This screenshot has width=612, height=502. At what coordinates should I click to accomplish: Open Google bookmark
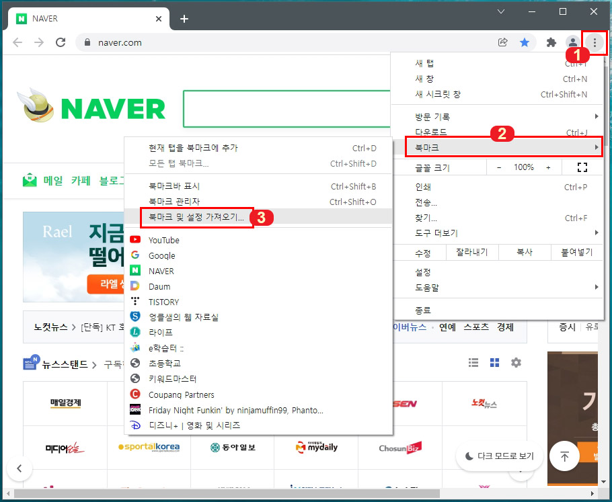point(258,255)
